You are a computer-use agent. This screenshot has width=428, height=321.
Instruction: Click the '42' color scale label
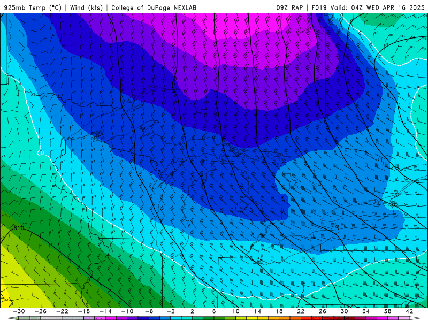pyautogui.click(x=409, y=311)
